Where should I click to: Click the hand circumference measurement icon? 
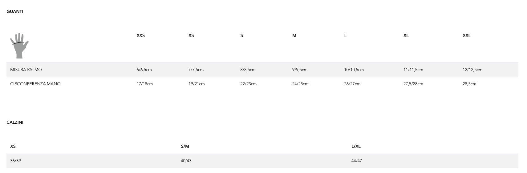point(19,46)
